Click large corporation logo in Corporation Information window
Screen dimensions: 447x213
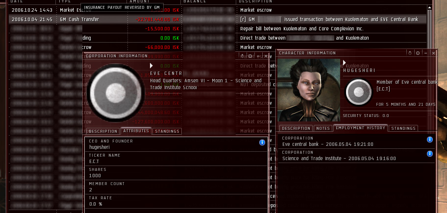[116, 93]
